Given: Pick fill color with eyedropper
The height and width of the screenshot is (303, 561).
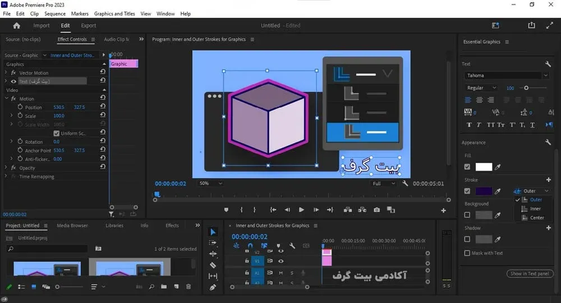Looking at the screenshot, I should [x=498, y=167].
